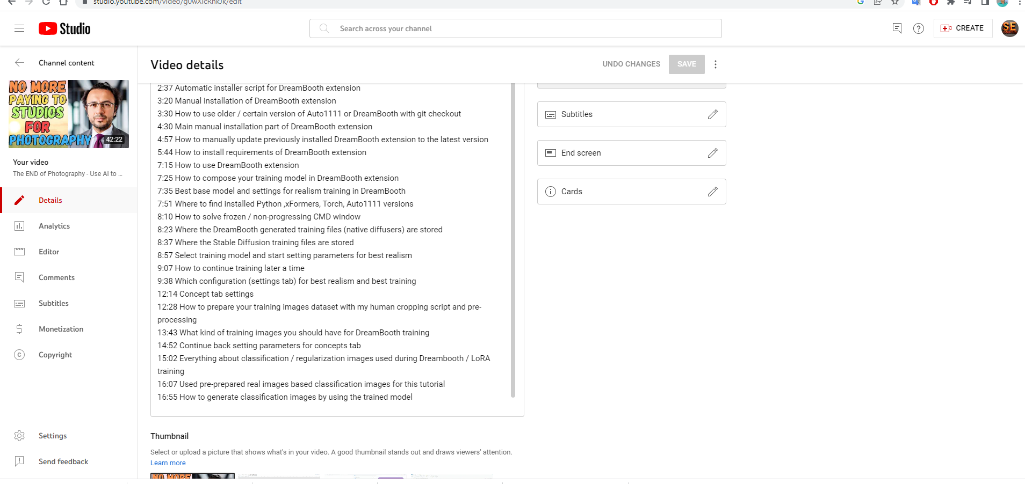This screenshot has width=1025, height=484.
Task: Open the hamburger navigation menu
Action: click(x=19, y=28)
